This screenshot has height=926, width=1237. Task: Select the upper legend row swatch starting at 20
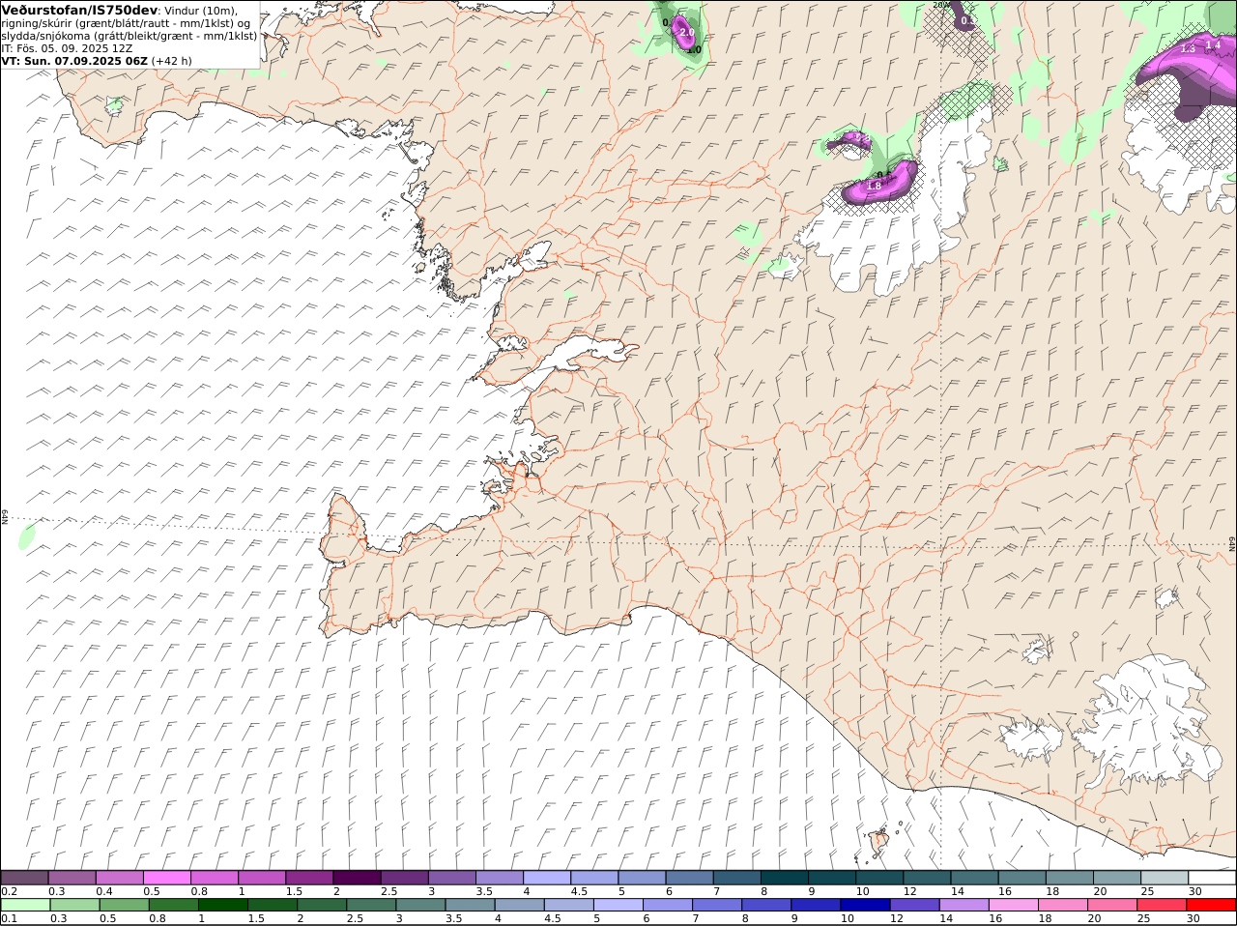pos(1118,877)
